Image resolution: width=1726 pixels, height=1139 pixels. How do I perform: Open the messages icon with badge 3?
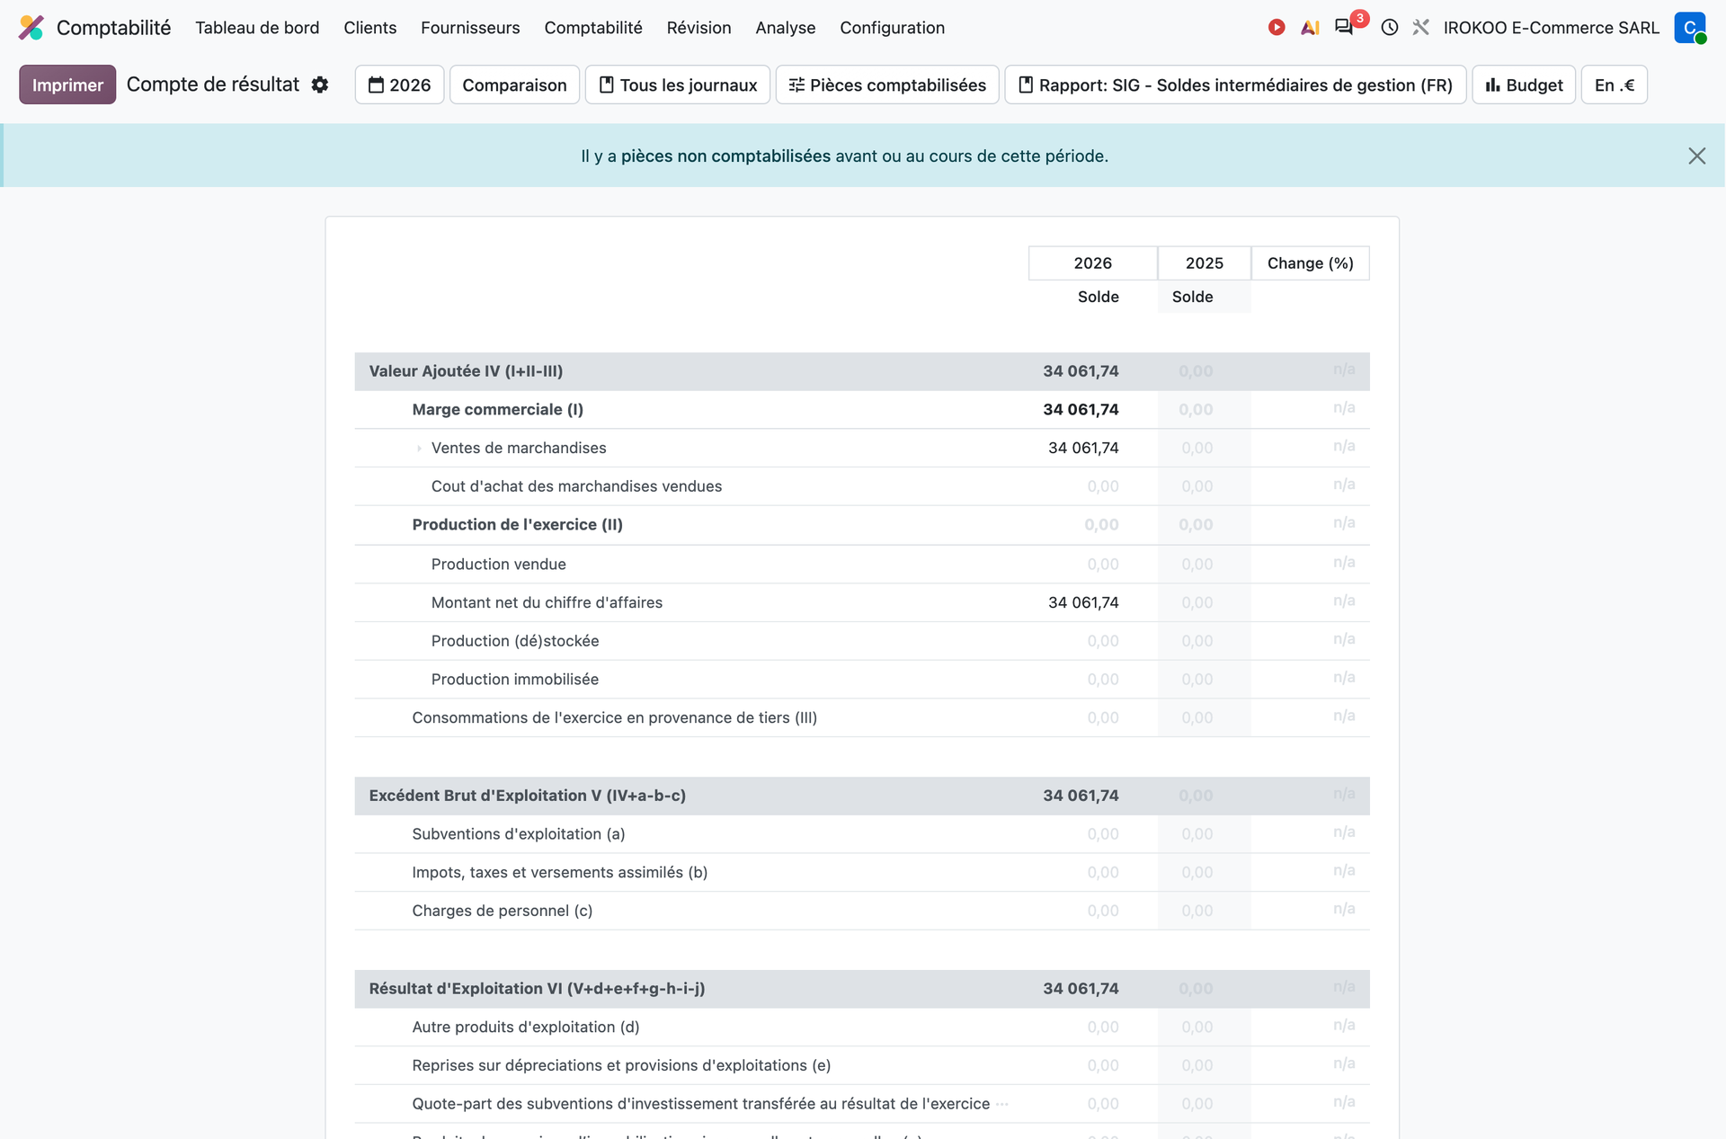click(x=1344, y=27)
